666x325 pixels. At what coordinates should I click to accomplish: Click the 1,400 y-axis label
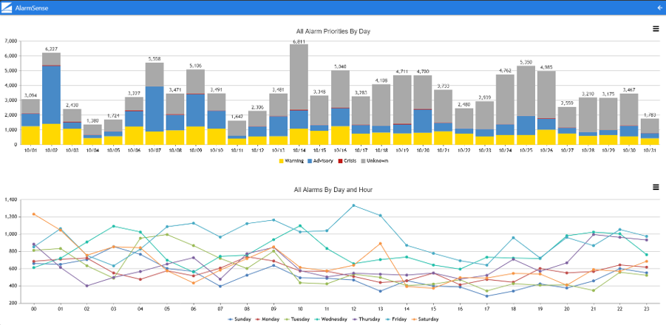pyautogui.click(x=10, y=199)
